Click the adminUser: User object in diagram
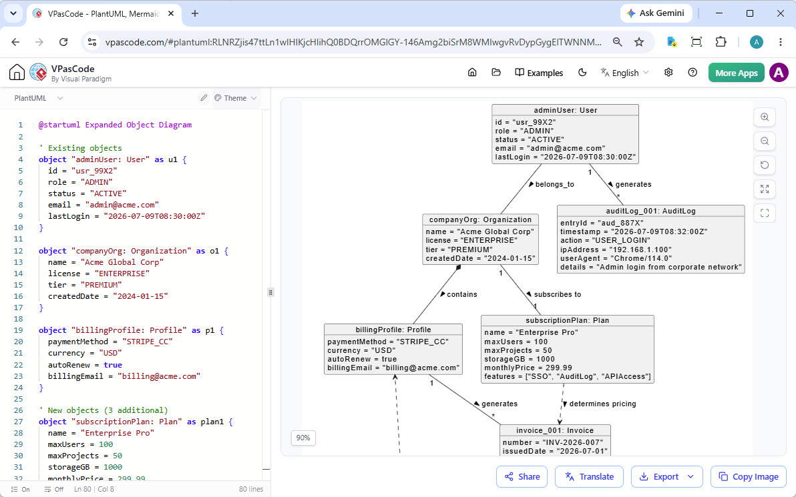 565,134
